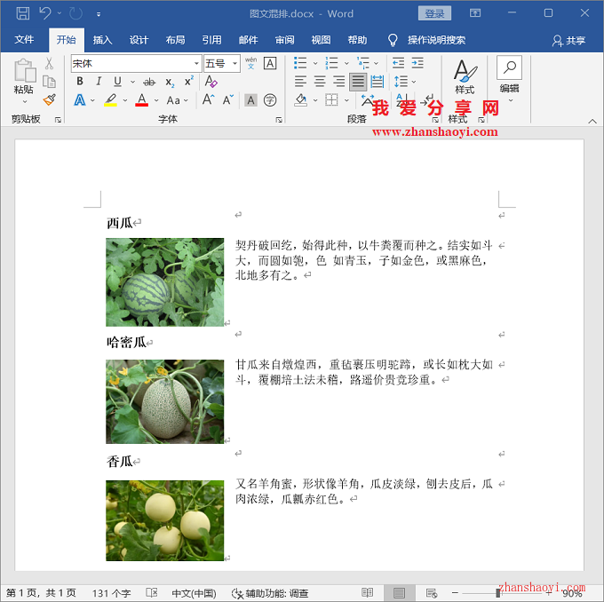This screenshot has height=602, width=604.
Task: Switch to the 审阅 tab
Action: (284, 40)
